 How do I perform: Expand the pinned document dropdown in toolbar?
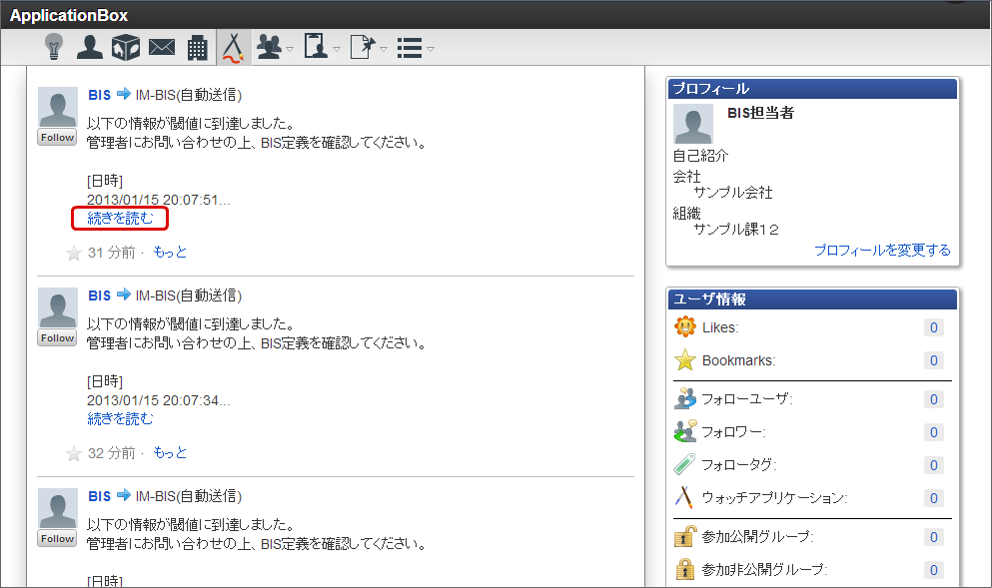[x=369, y=48]
